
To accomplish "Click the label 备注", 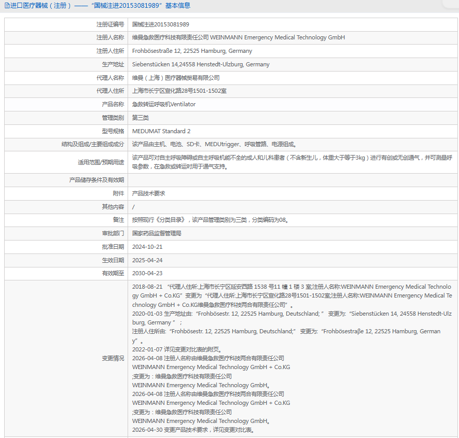I will (x=119, y=220).
